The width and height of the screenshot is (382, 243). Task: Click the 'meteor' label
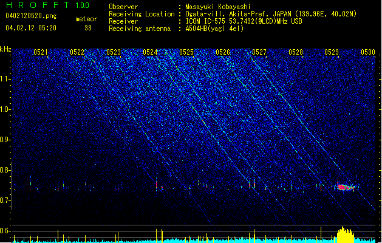[x=86, y=19]
